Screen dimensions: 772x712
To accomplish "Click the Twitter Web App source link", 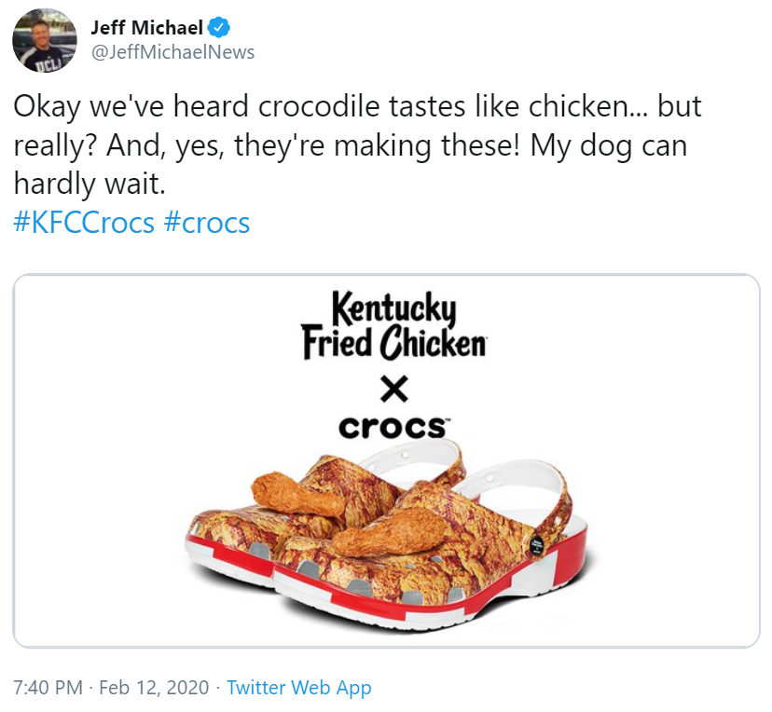I will click(x=298, y=688).
